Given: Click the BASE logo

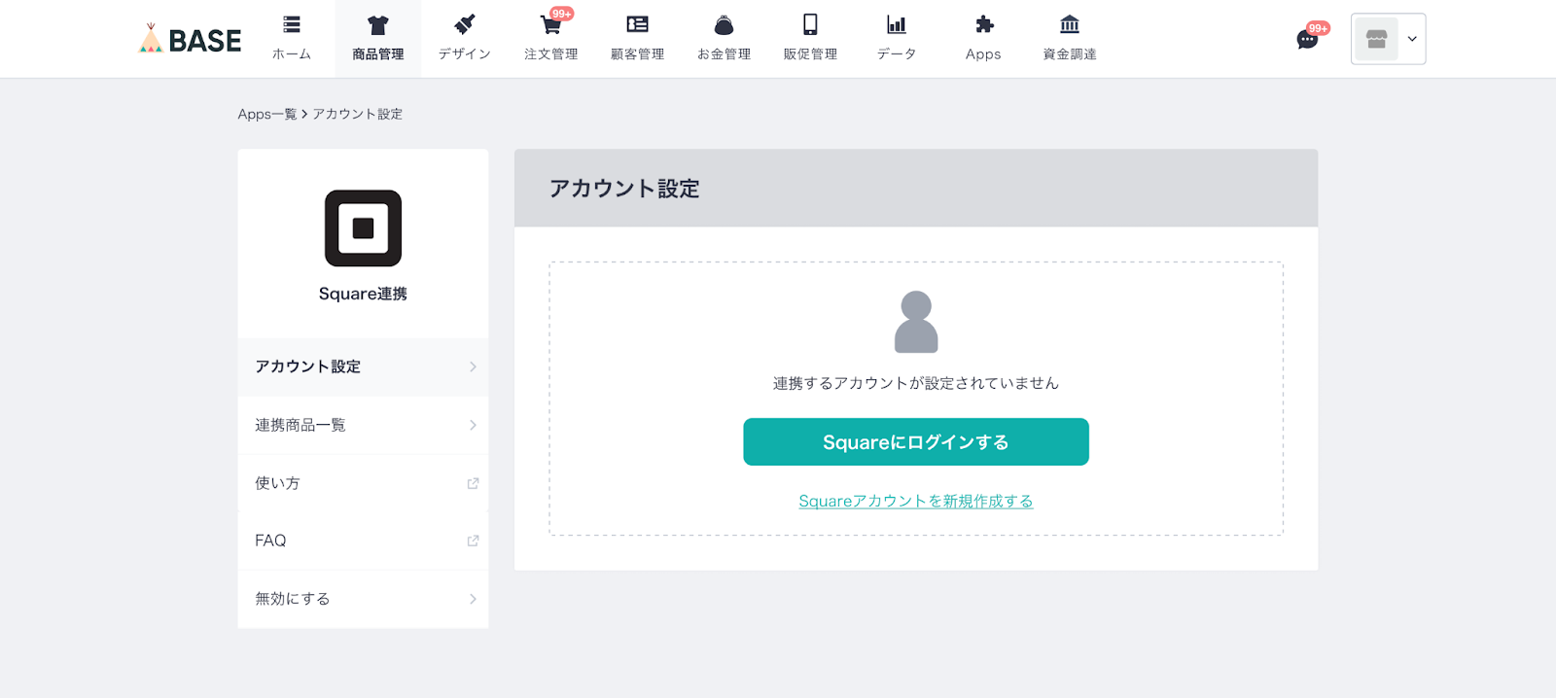Looking at the screenshot, I should pyautogui.click(x=191, y=39).
